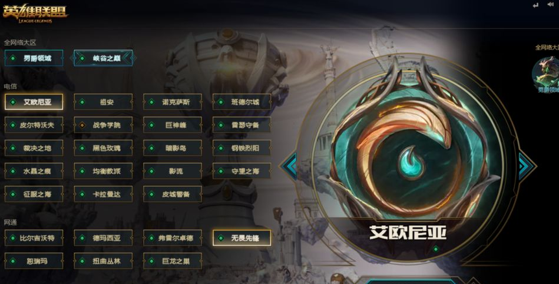Image resolution: width=559 pixels, height=284 pixels.
Task: Choose the 比尔吉沃特 server under 网通
Action: (x=34, y=238)
